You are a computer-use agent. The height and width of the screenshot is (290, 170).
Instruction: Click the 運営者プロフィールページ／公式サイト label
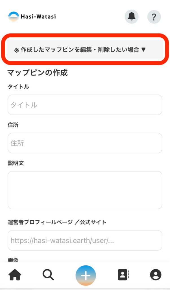(x=57, y=222)
